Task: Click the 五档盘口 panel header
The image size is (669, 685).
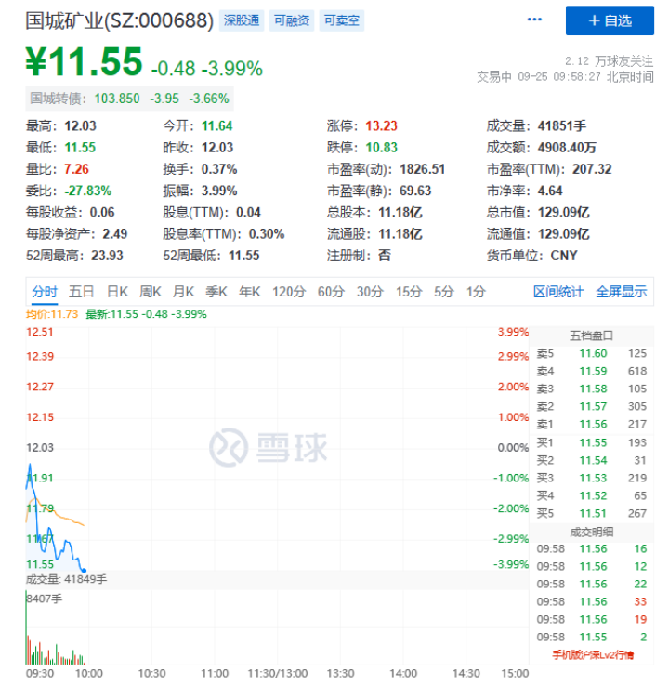Action: (x=591, y=336)
